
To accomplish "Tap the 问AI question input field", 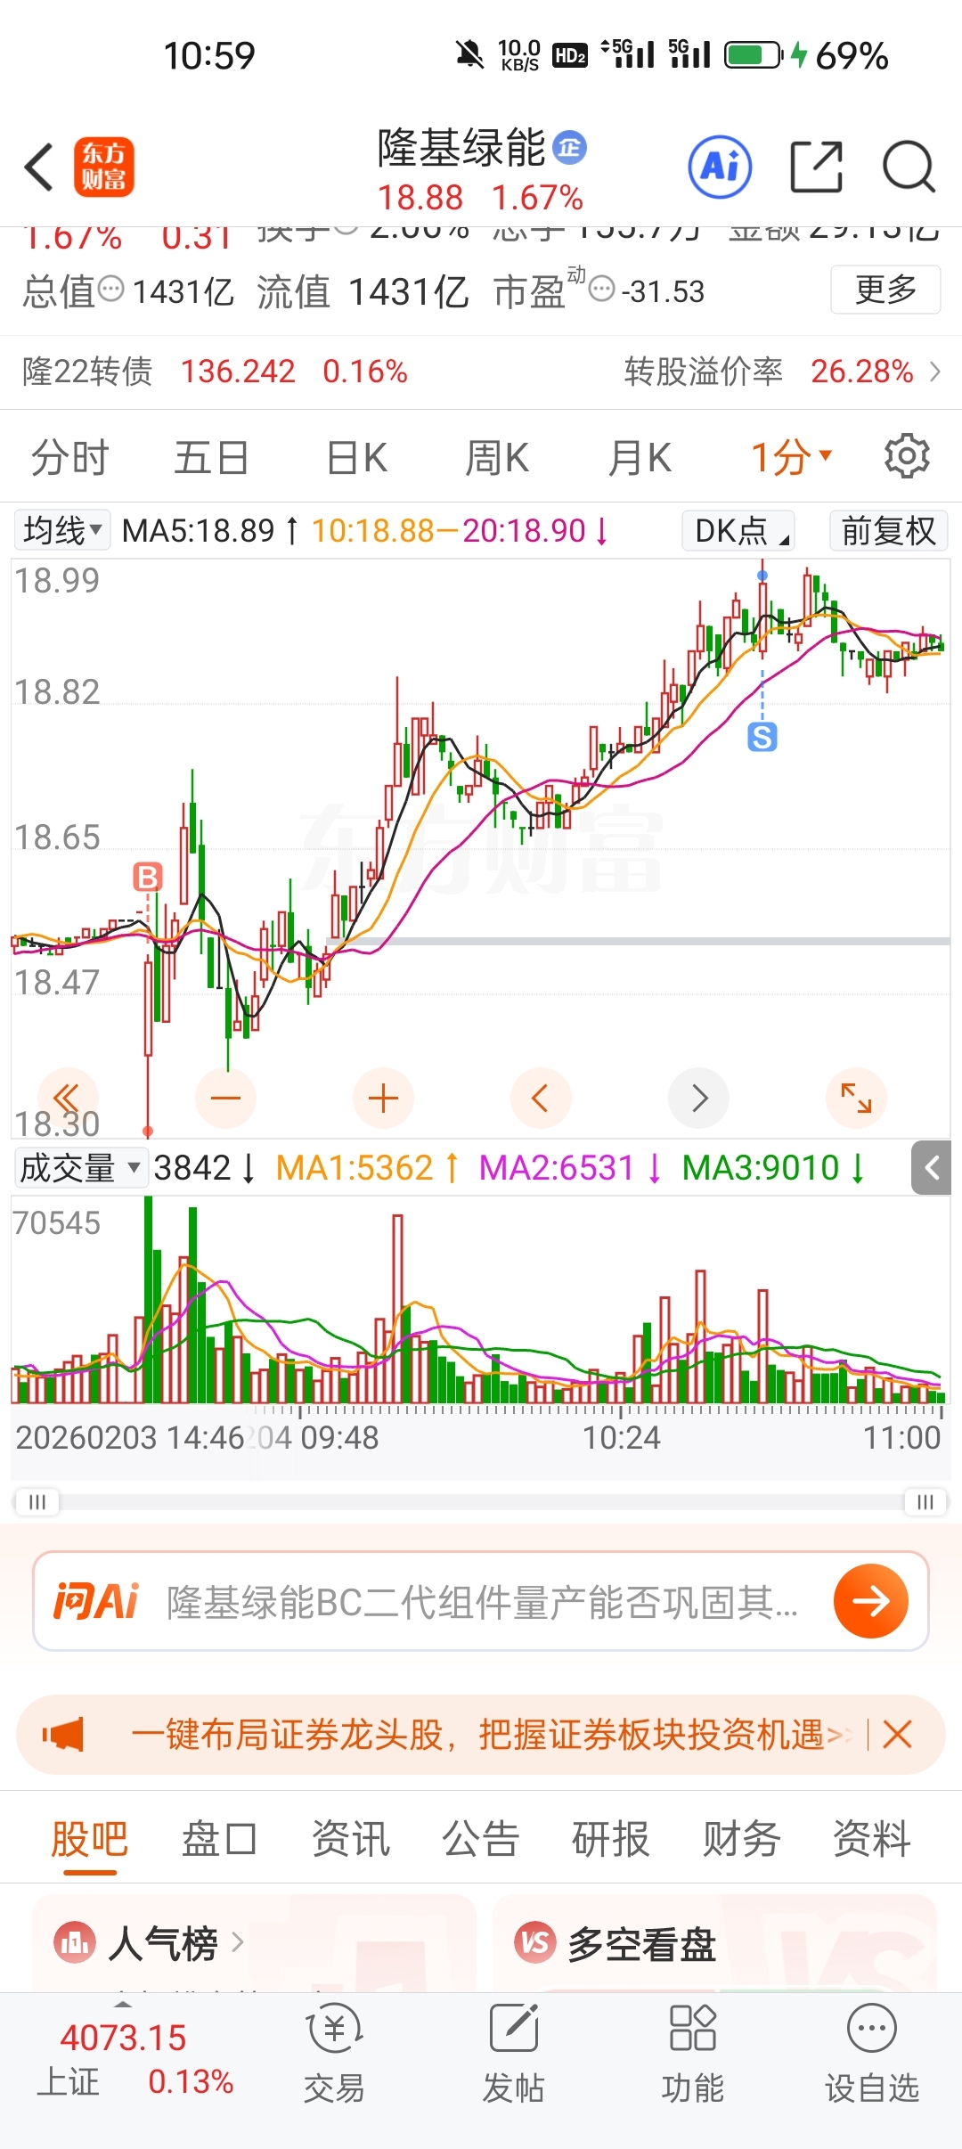I will (x=481, y=1601).
